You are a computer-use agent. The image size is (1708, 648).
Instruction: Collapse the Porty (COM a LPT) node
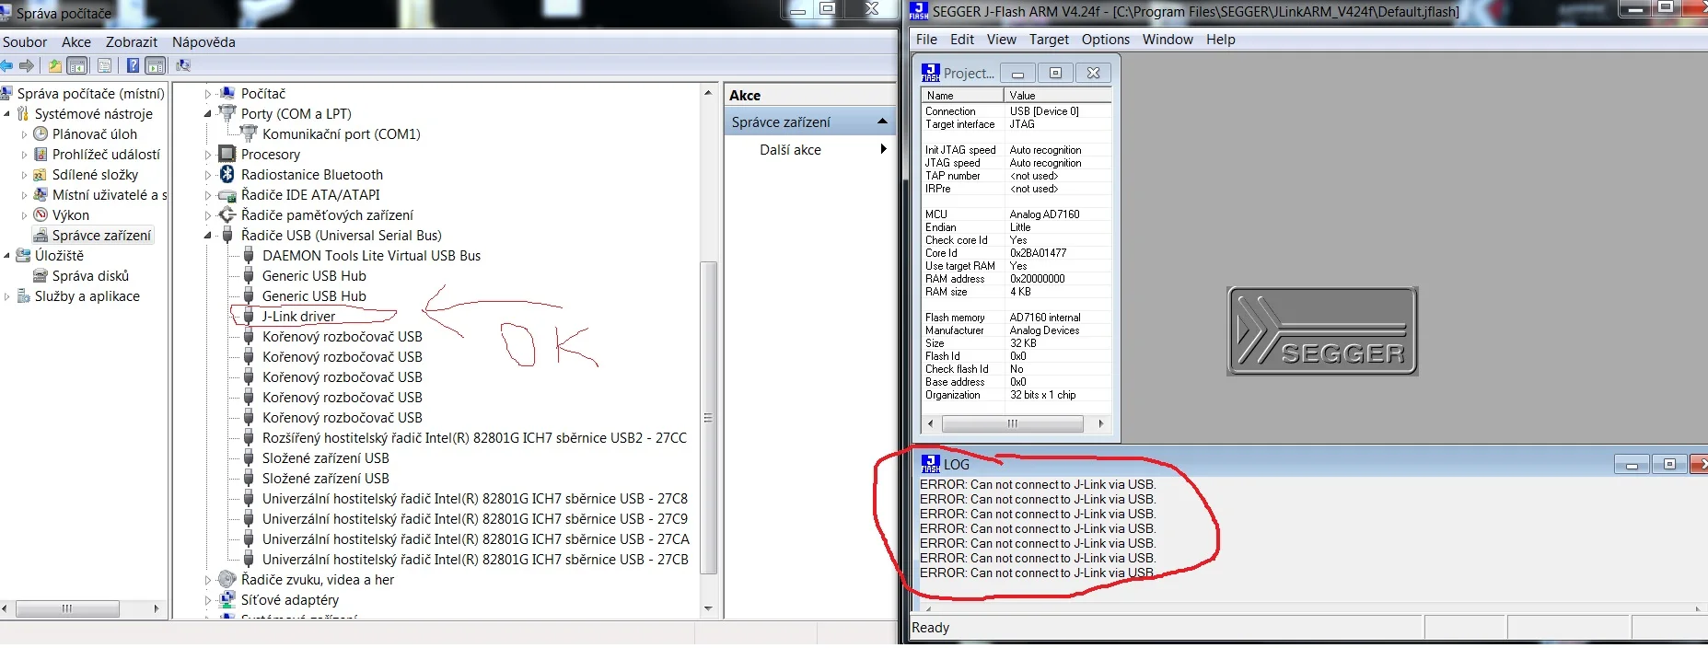point(207,114)
